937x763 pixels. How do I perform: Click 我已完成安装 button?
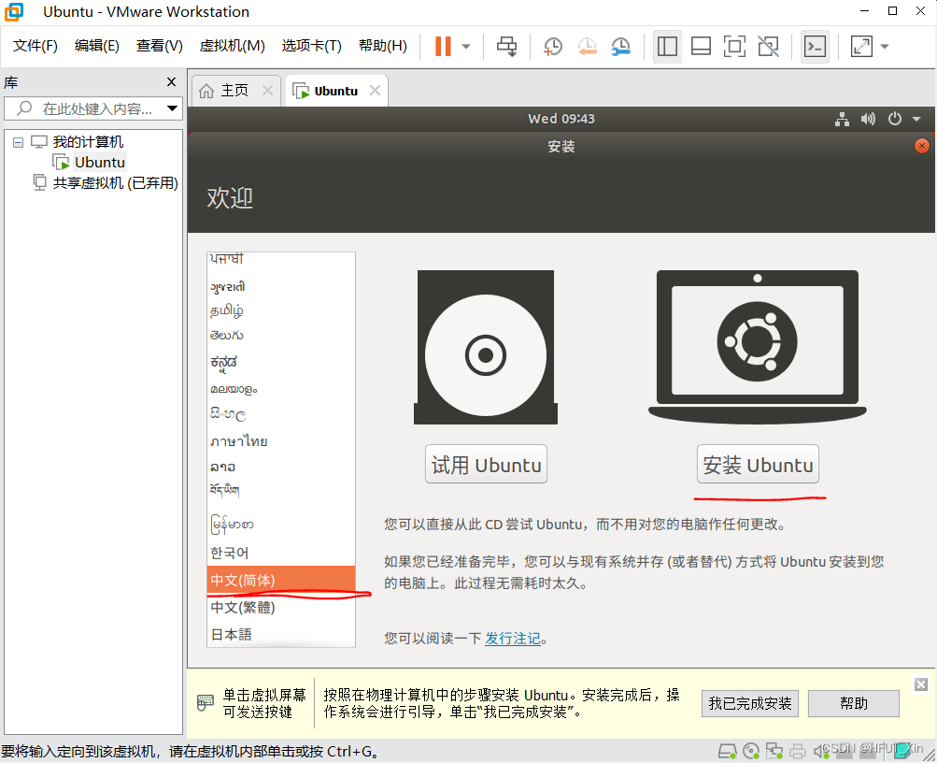click(750, 704)
